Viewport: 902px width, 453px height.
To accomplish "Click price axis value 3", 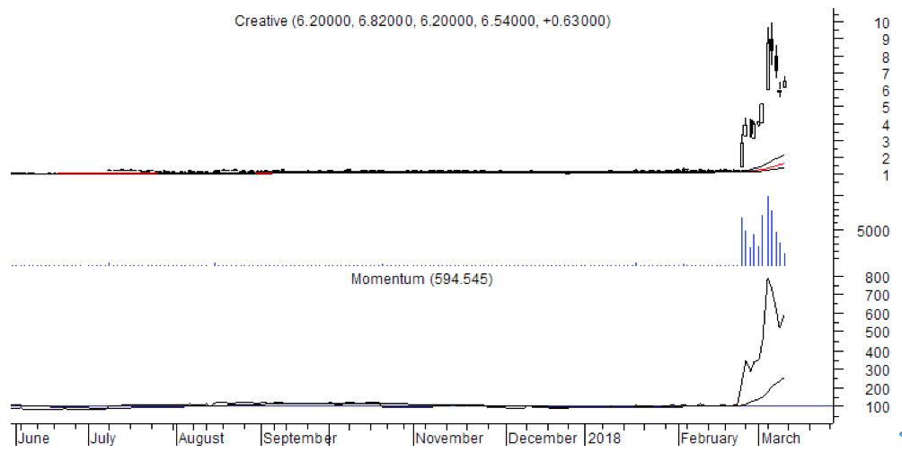I will (x=887, y=142).
